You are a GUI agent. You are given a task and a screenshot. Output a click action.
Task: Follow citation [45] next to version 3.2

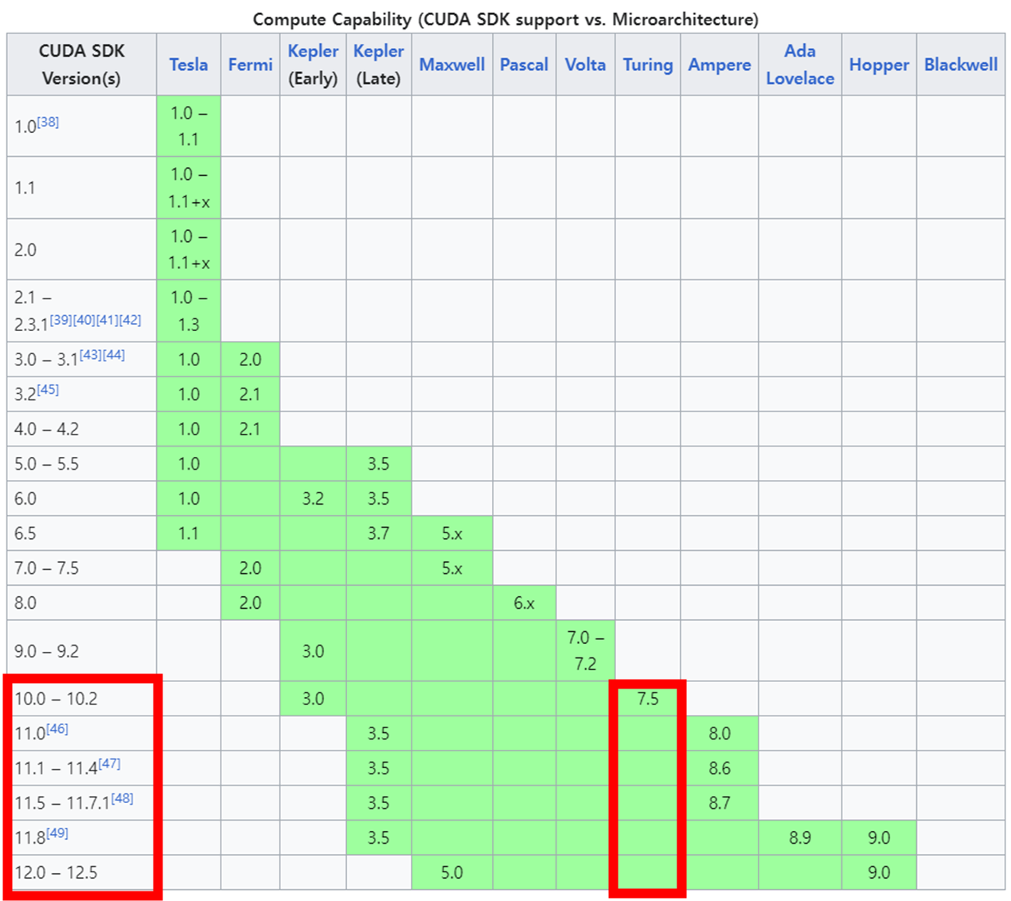pos(48,389)
